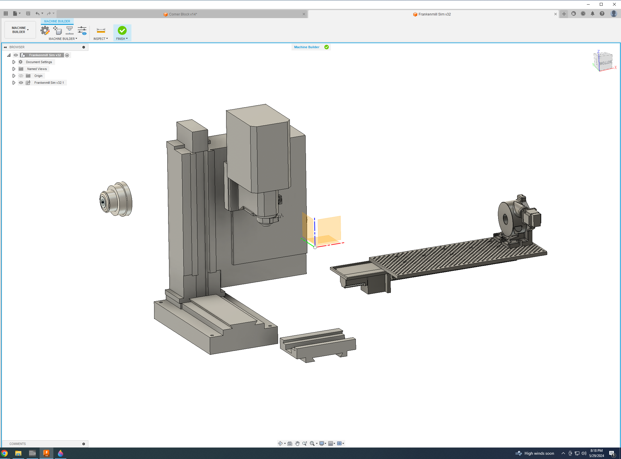Open Fusion 360 from the Windows taskbar
Viewport: 621px width, 459px height.
(46, 453)
